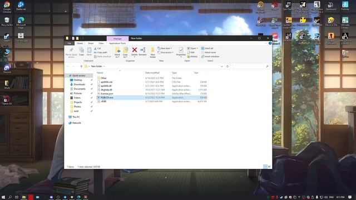Select Battle.net desktop icon
This screenshot has height=200, width=356.
[21, 6]
